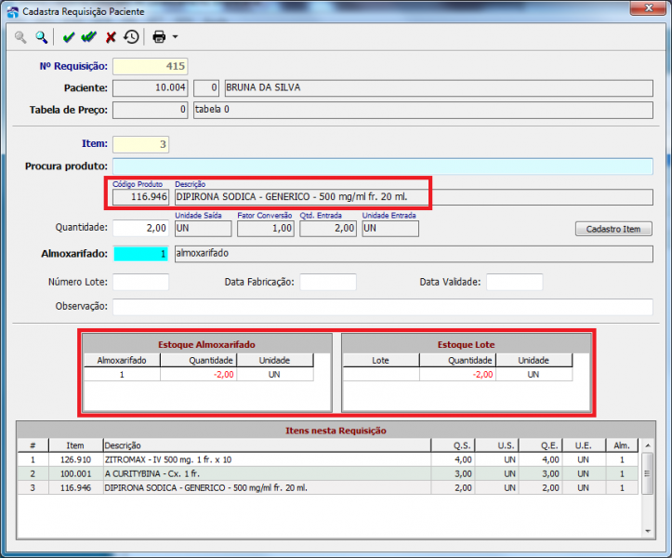Click the Lote column header

[380, 360]
